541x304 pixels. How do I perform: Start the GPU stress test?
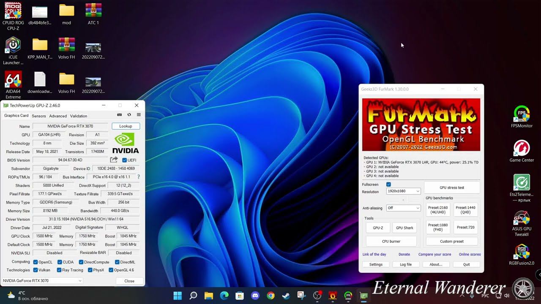click(452, 187)
